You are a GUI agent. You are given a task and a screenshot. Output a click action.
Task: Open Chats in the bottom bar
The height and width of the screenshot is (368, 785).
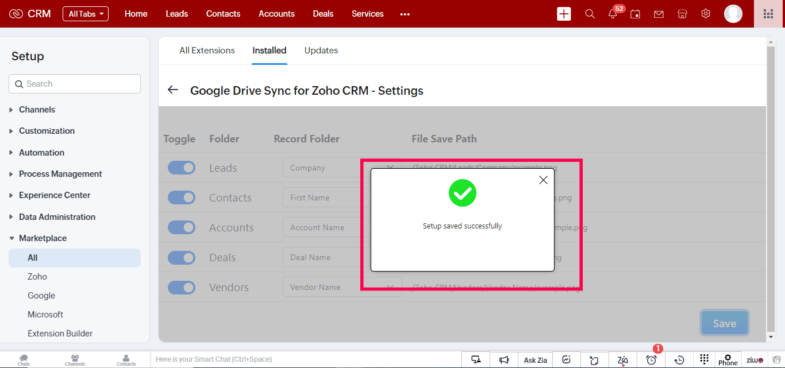click(x=24, y=360)
